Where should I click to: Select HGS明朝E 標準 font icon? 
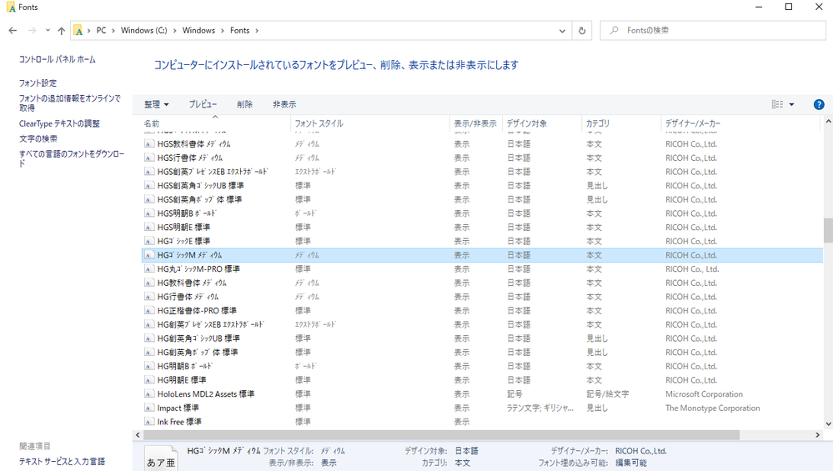click(x=149, y=228)
